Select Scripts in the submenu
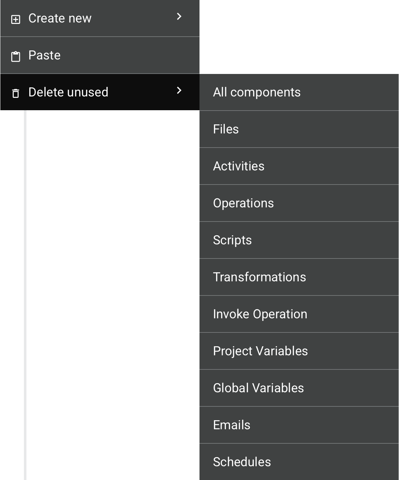Viewport: 399px width, 480px height. pos(232,240)
